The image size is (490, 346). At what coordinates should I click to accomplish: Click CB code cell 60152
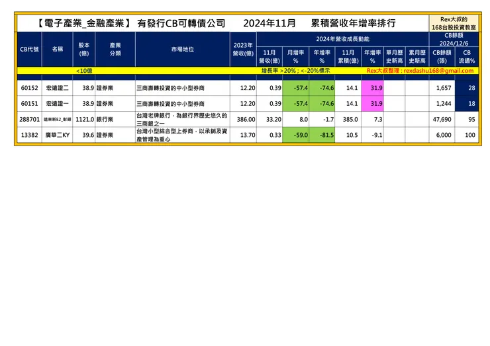click(x=29, y=88)
